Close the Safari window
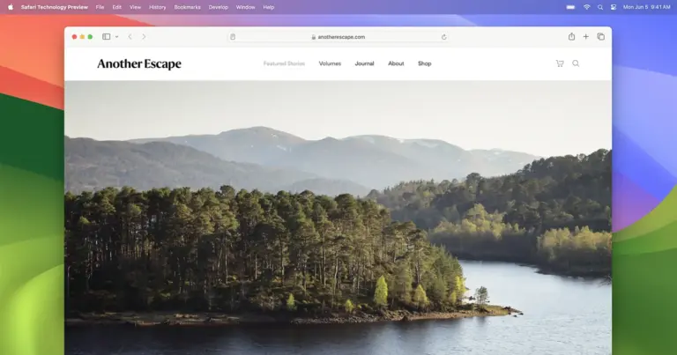The image size is (677, 355). (74, 37)
